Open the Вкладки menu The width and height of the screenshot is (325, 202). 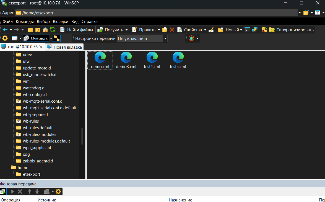[61, 22]
